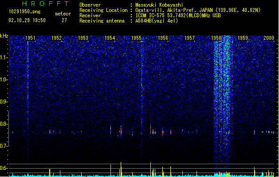
Task: Click the 1.0 frequency axis label
Action: click(x=4, y=80)
